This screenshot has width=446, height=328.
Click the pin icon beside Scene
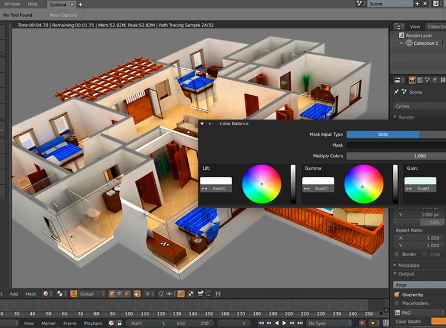[x=396, y=92]
